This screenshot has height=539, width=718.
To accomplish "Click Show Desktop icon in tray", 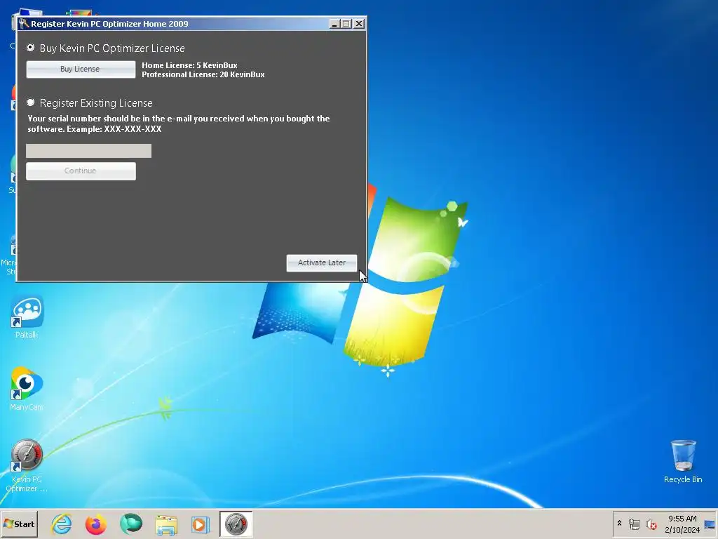I will tap(710, 524).
